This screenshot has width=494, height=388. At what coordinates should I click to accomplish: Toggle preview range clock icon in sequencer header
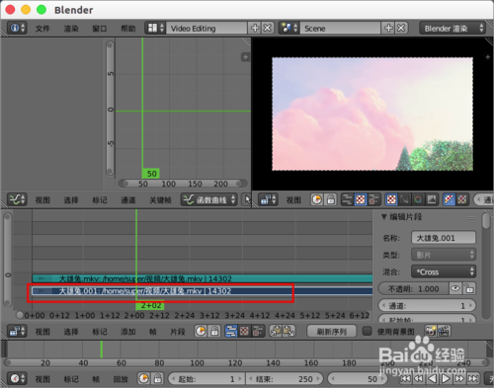click(201, 331)
